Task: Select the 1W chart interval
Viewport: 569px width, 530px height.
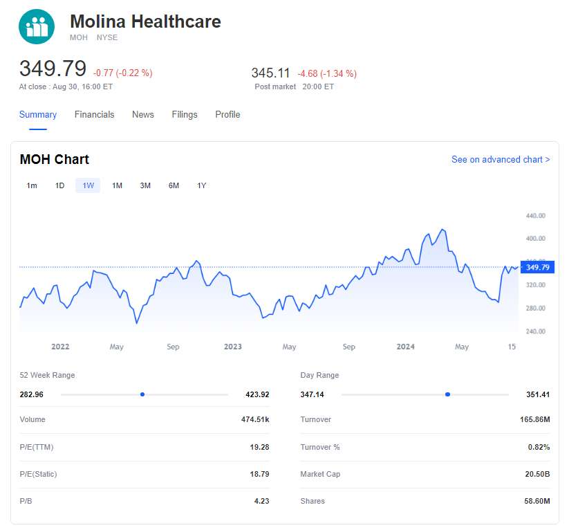Action: click(x=88, y=185)
